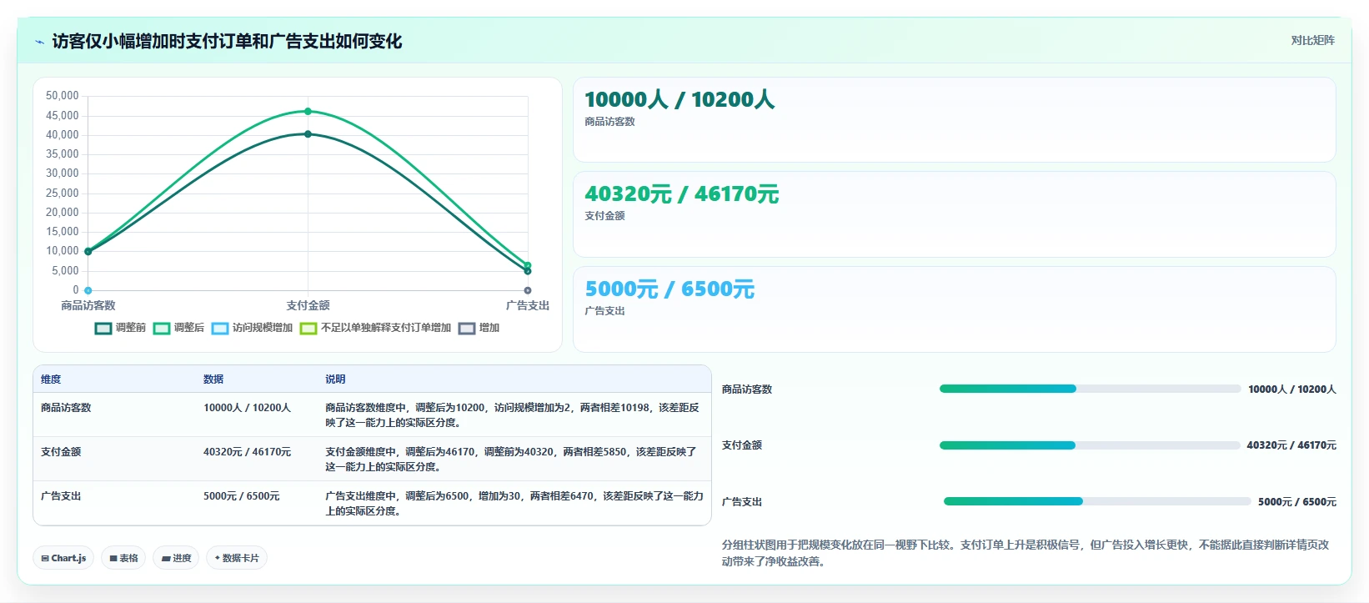Click the 广告支出 progress bar
This screenshot has width=1369, height=603.
click(x=1096, y=501)
